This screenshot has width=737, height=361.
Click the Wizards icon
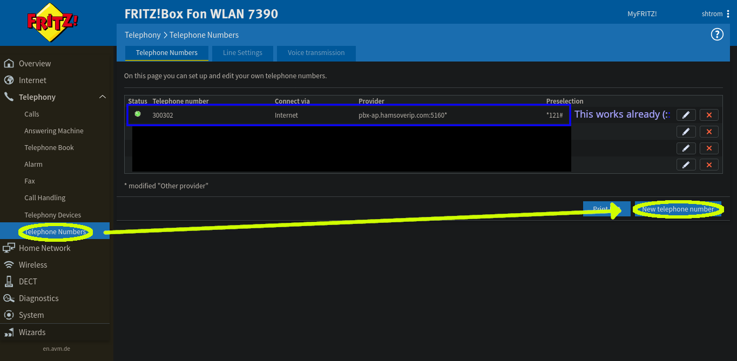(9, 332)
